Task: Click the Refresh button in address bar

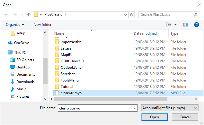Action: pyautogui.click(x=132, y=15)
